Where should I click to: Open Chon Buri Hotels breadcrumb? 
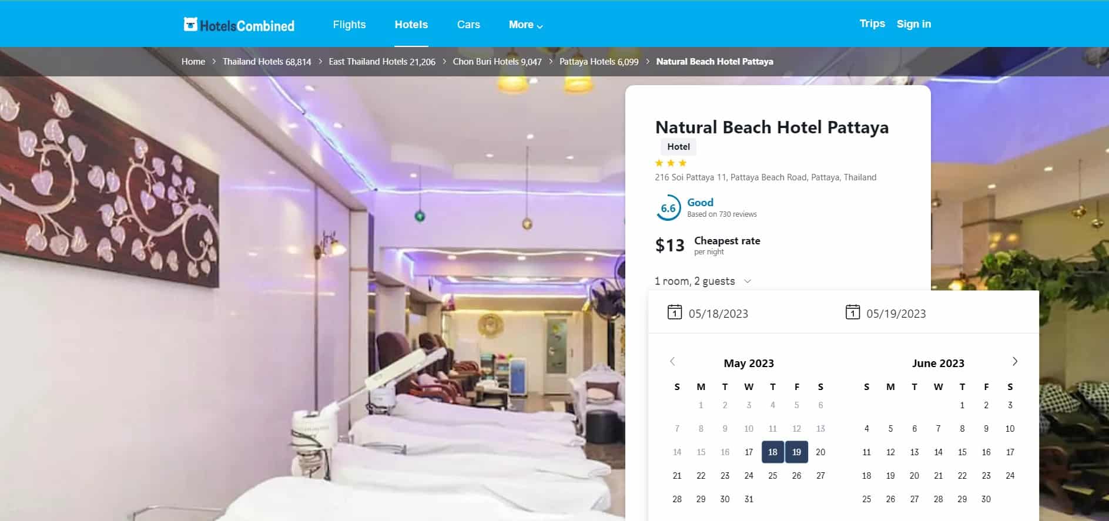pos(497,62)
